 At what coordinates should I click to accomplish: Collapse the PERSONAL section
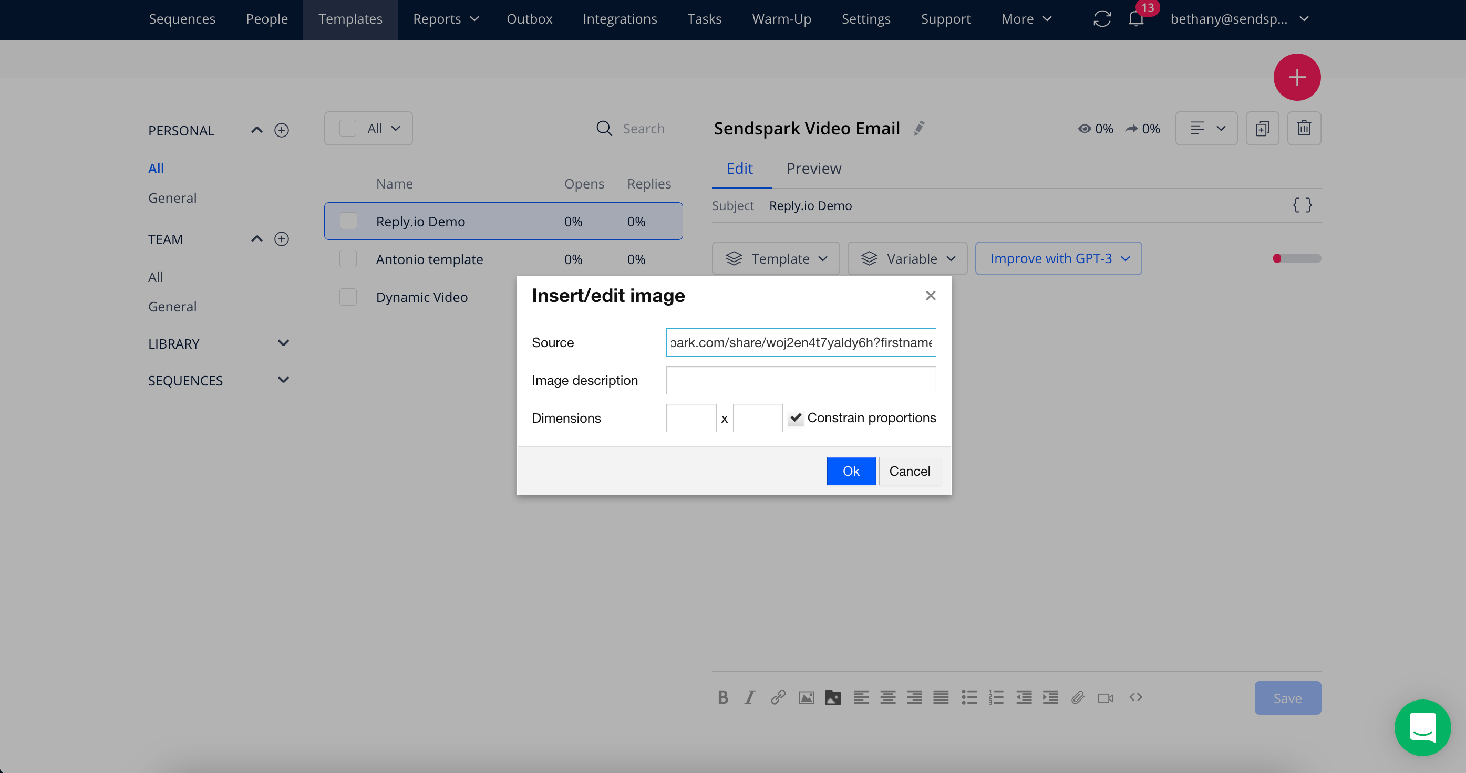(x=256, y=130)
